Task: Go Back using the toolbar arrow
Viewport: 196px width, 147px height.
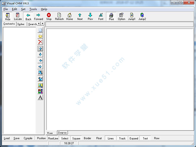Action: [x=28, y=17]
